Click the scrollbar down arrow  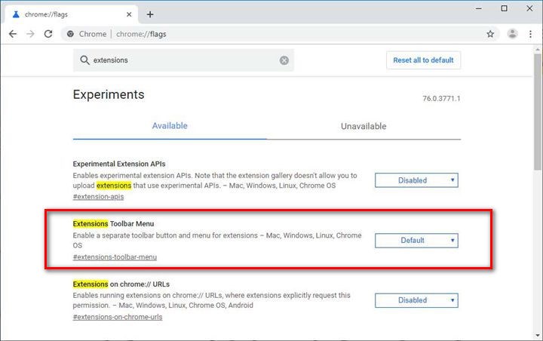tap(538, 336)
